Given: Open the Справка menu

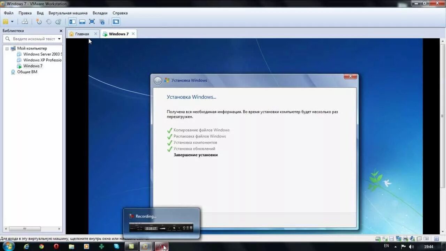Looking at the screenshot, I should click(120, 13).
